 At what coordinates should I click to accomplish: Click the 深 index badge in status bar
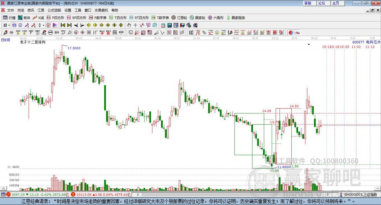click(x=73, y=195)
